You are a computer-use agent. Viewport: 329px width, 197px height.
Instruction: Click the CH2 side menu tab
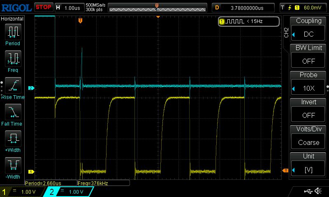(286, 33)
